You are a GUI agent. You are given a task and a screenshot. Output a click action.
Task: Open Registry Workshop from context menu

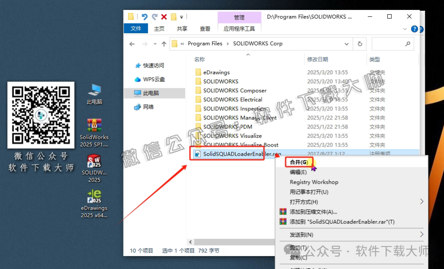[314, 182]
